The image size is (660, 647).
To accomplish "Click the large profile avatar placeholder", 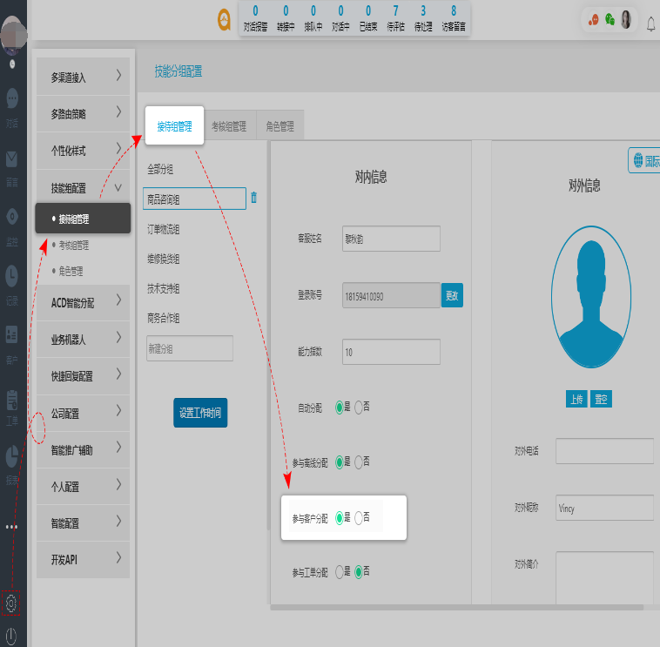I will point(591,296).
